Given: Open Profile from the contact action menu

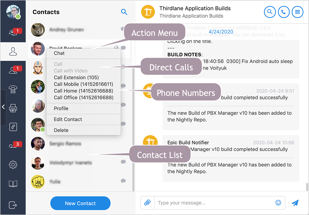Looking at the screenshot, I should [x=61, y=108].
